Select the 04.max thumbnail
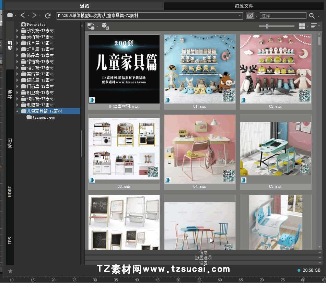The height and width of the screenshot is (283, 326). coord(200,148)
